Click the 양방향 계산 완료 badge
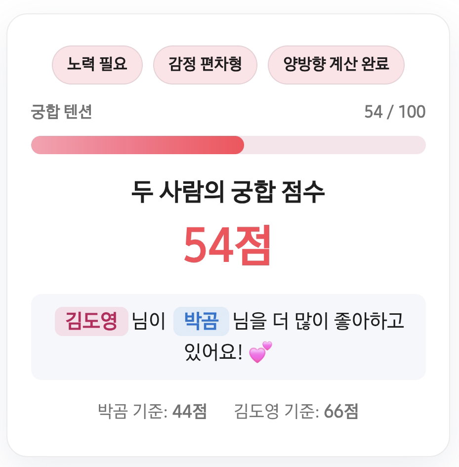This screenshot has width=459, height=467. pos(336,65)
